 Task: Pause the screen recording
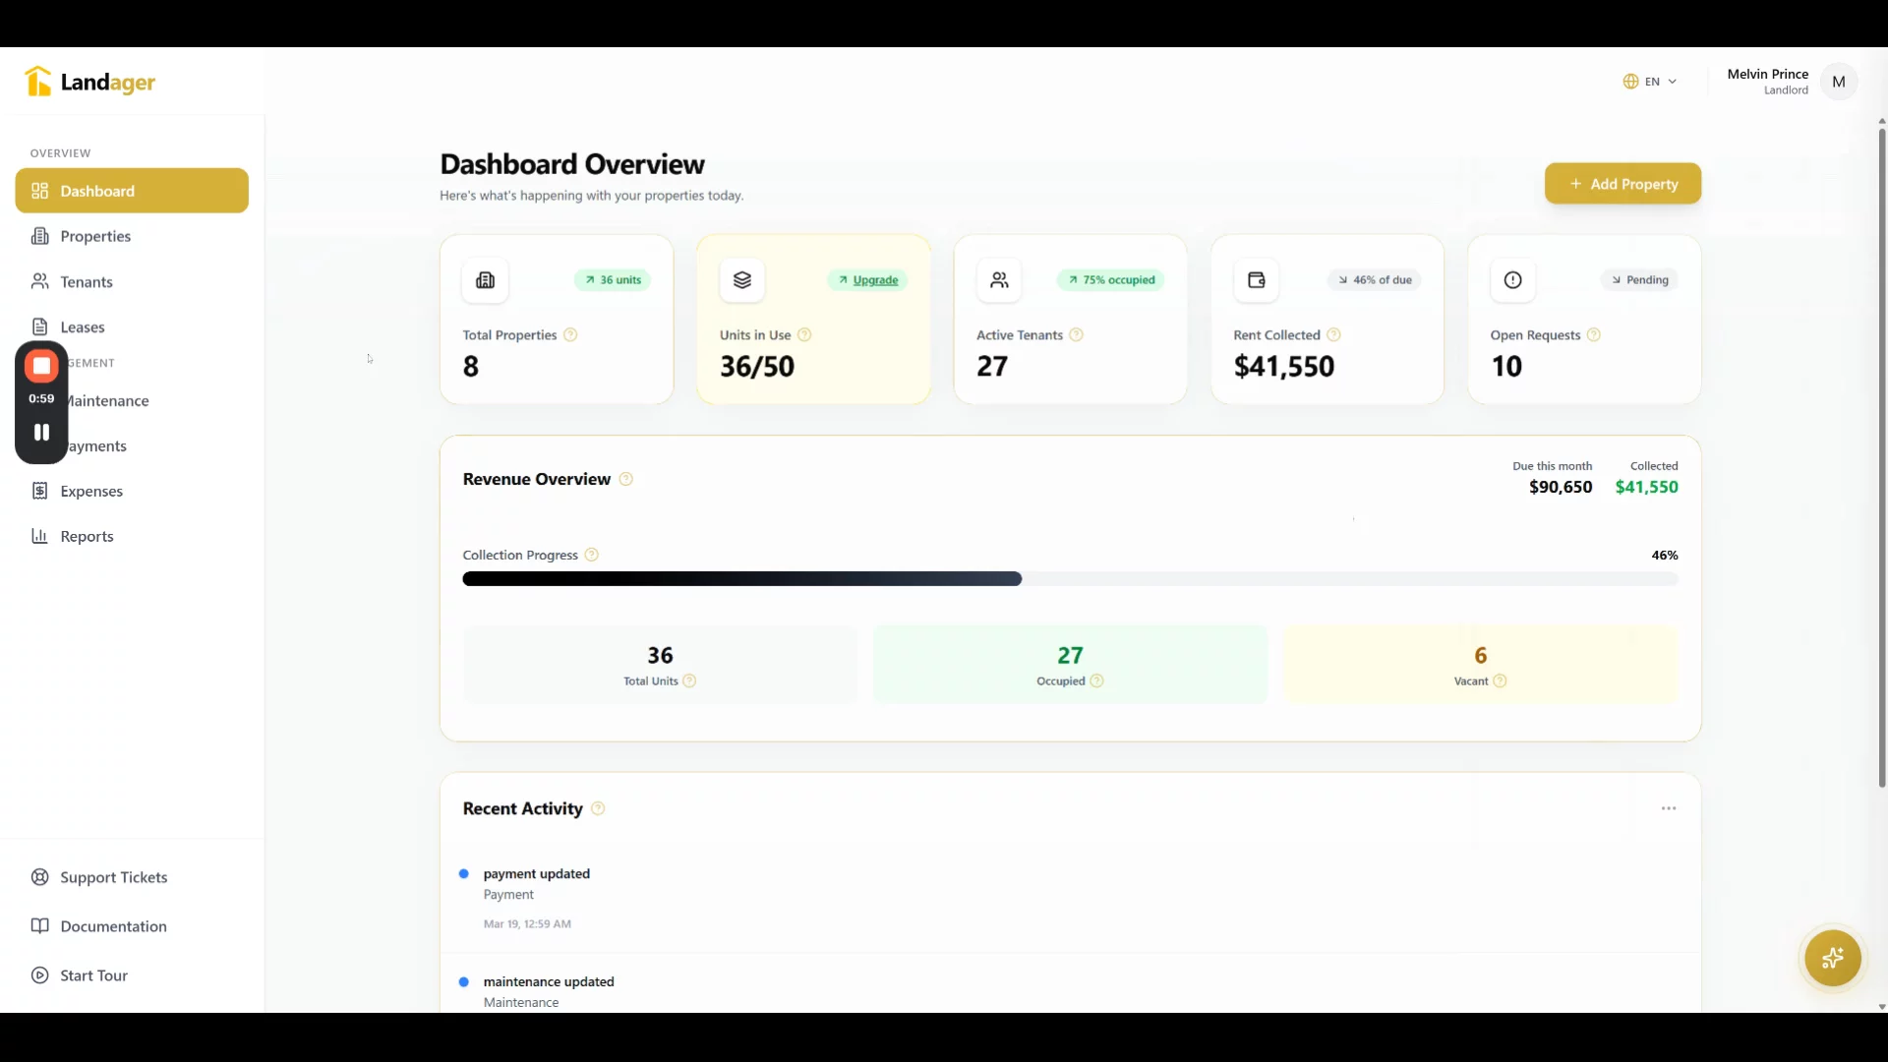click(41, 433)
